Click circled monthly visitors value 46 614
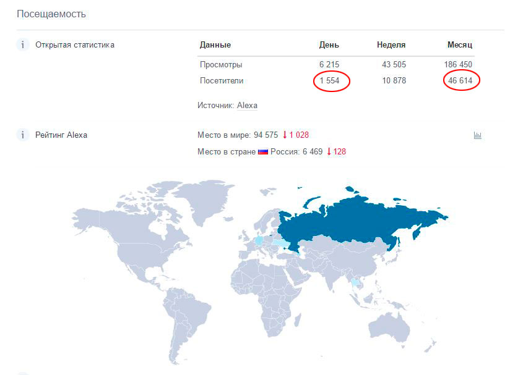Screen dimensions: 523x375 click(x=460, y=80)
